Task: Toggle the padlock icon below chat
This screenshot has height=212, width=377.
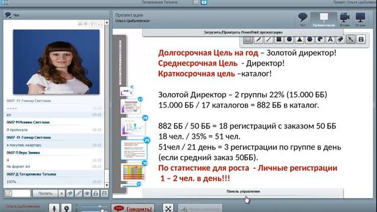Action: pyautogui.click(x=95, y=193)
